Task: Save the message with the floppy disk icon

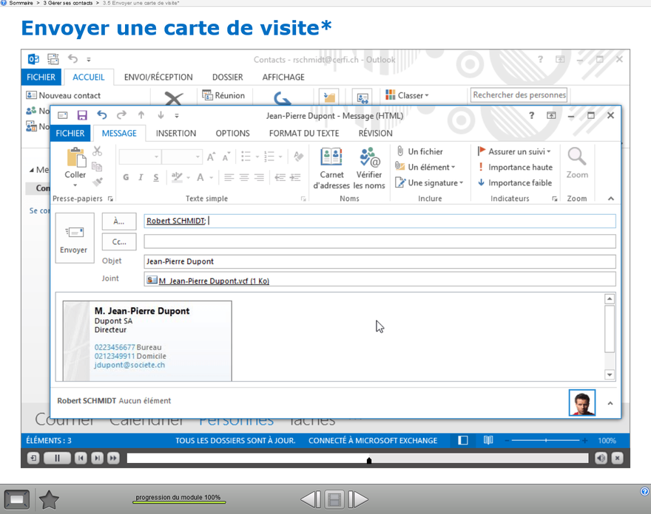Action: point(82,115)
